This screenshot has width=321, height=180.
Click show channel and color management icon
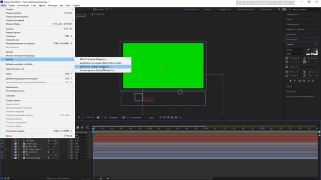pyautogui.click(x=105, y=117)
